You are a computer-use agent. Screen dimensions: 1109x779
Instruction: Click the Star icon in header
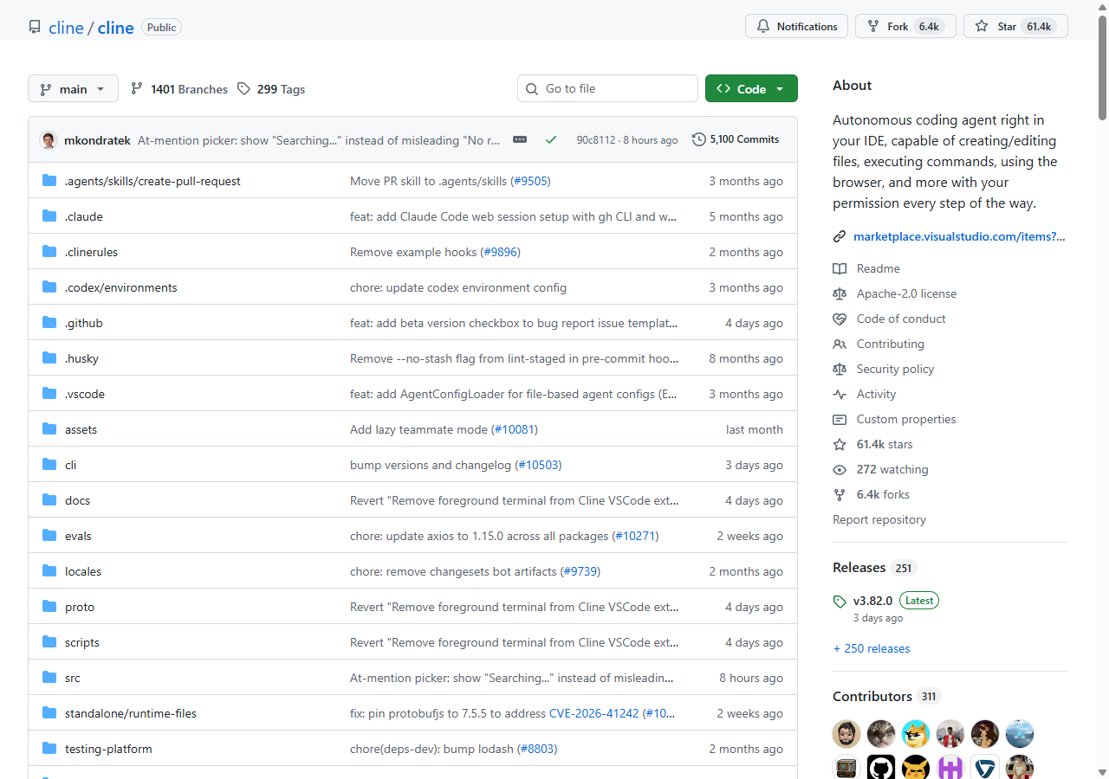click(x=982, y=27)
